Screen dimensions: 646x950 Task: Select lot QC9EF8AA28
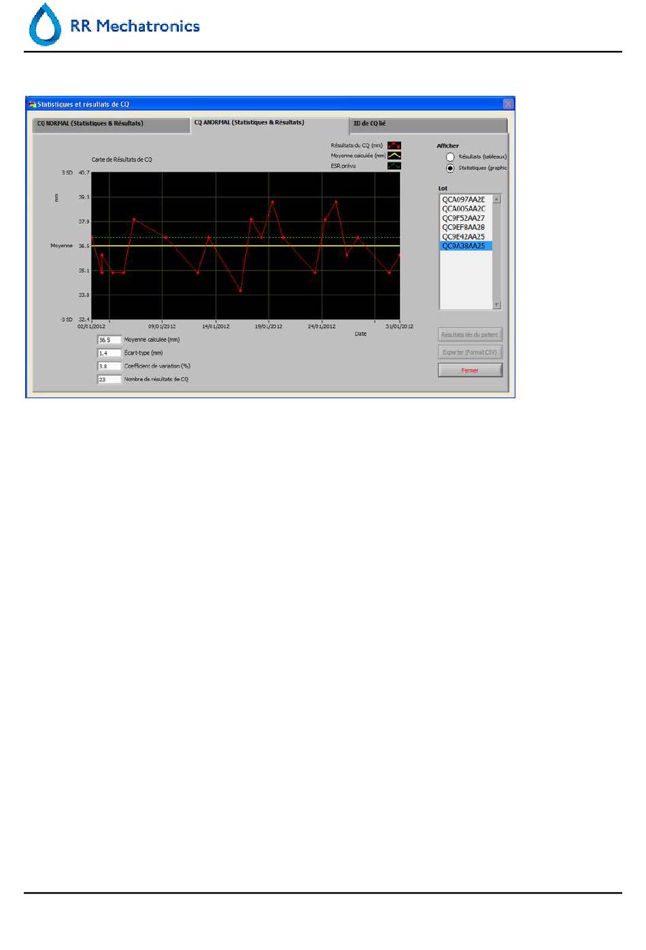(466, 227)
